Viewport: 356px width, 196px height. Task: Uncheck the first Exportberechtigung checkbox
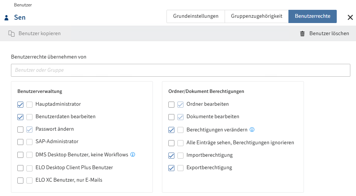coord(171,168)
